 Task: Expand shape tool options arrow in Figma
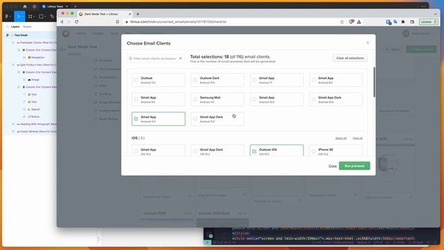pos(44,17)
